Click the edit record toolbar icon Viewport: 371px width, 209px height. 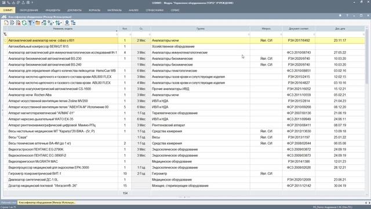(12, 23)
